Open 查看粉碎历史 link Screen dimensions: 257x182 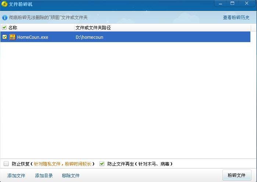pos(236,18)
